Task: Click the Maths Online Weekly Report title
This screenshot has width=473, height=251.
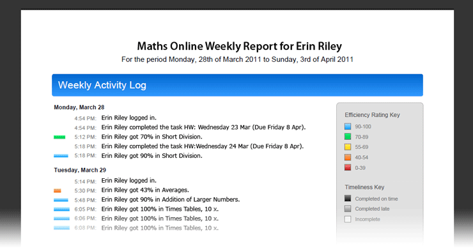Action: click(239, 46)
